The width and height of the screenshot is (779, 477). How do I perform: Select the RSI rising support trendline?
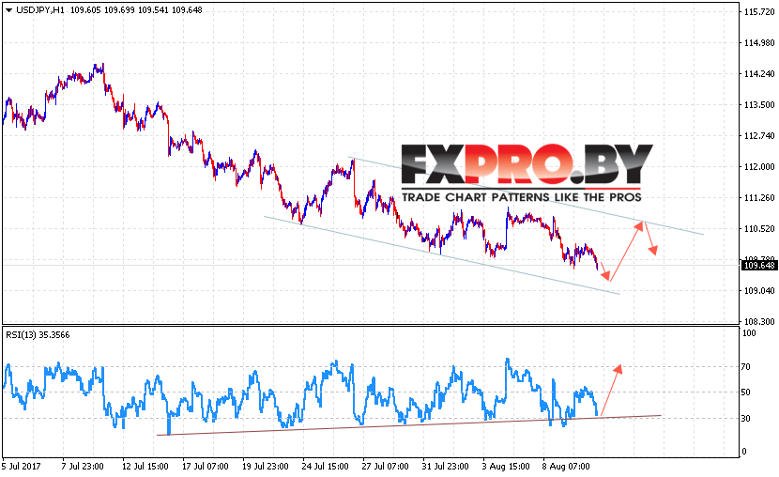coord(409,425)
